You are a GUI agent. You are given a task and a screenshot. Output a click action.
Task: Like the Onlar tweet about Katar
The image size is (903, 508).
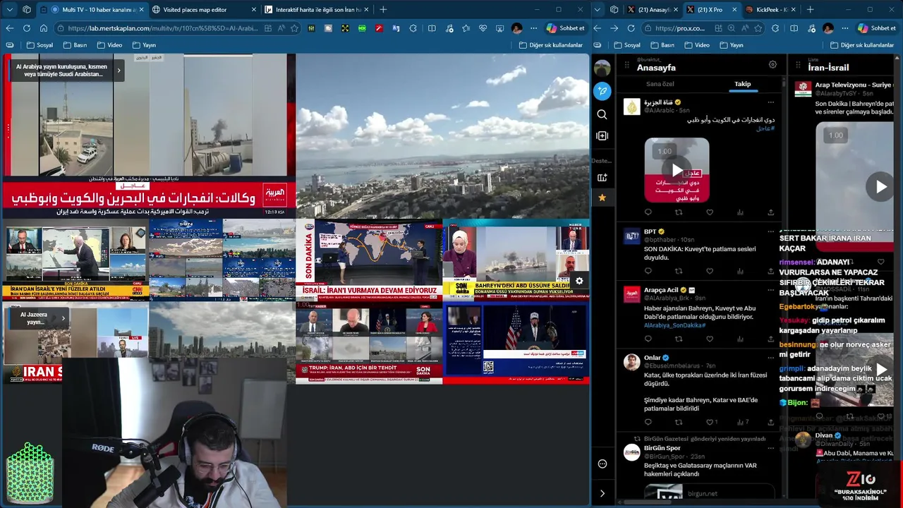(709, 422)
